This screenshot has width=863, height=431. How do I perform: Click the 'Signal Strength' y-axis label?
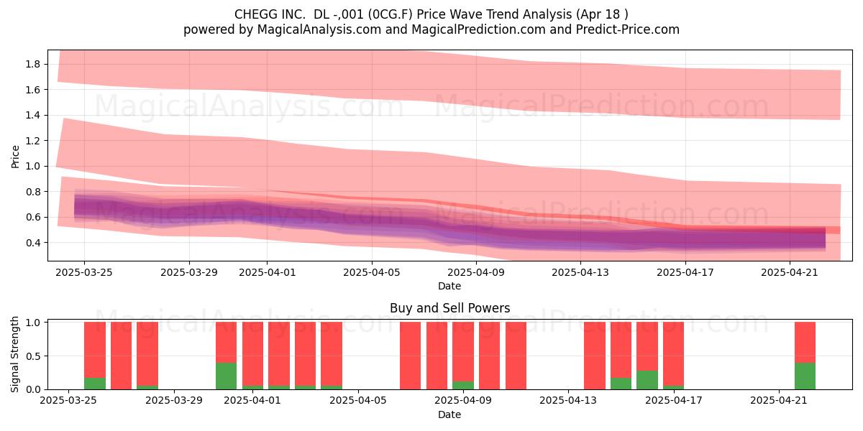coord(15,354)
